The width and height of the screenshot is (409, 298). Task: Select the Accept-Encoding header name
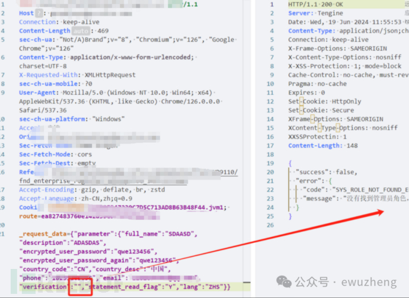pyautogui.click(x=46, y=190)
